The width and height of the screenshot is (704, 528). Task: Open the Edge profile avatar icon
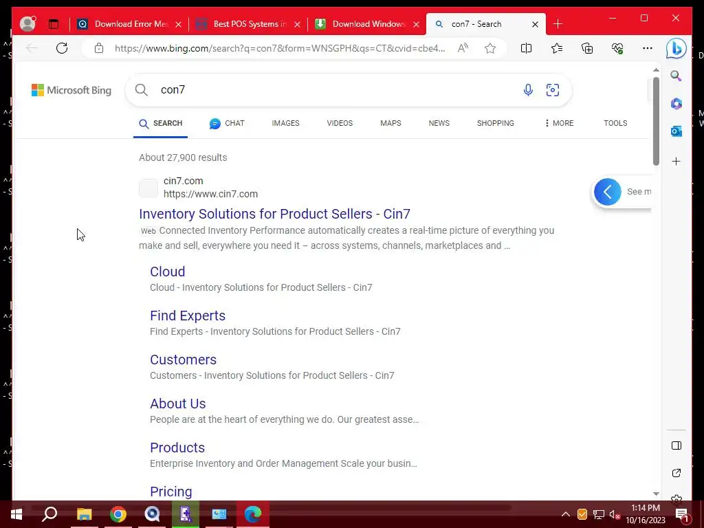coord(27,23)
